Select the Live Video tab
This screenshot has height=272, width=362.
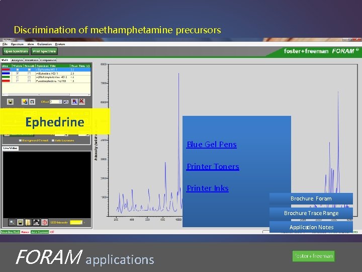[x=11, y=148]
